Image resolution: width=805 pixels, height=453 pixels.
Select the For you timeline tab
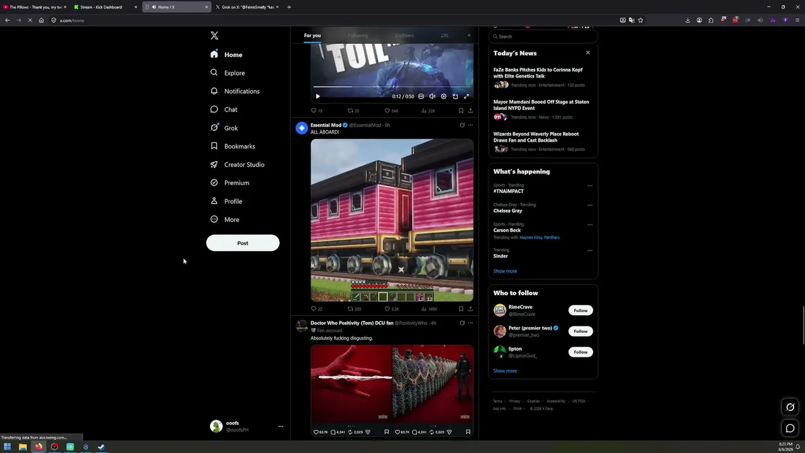pyautogui.click(x=312, y=35)
